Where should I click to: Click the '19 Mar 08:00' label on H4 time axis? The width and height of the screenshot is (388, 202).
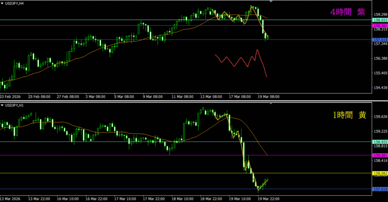[x=268, y=97]
